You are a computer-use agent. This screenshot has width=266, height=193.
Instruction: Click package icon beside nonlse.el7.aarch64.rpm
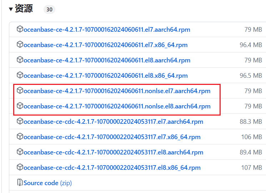[x=20, y=90]
